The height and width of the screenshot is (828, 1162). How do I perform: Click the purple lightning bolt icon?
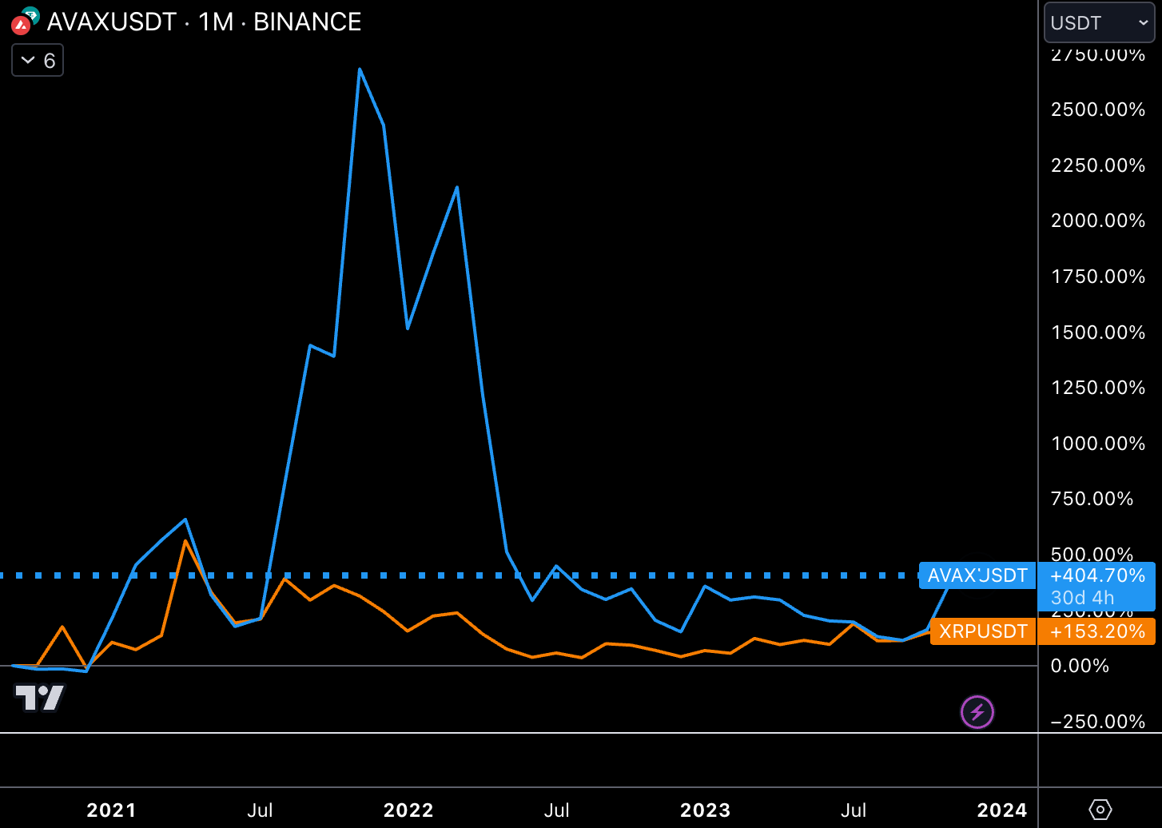point(977,712)
